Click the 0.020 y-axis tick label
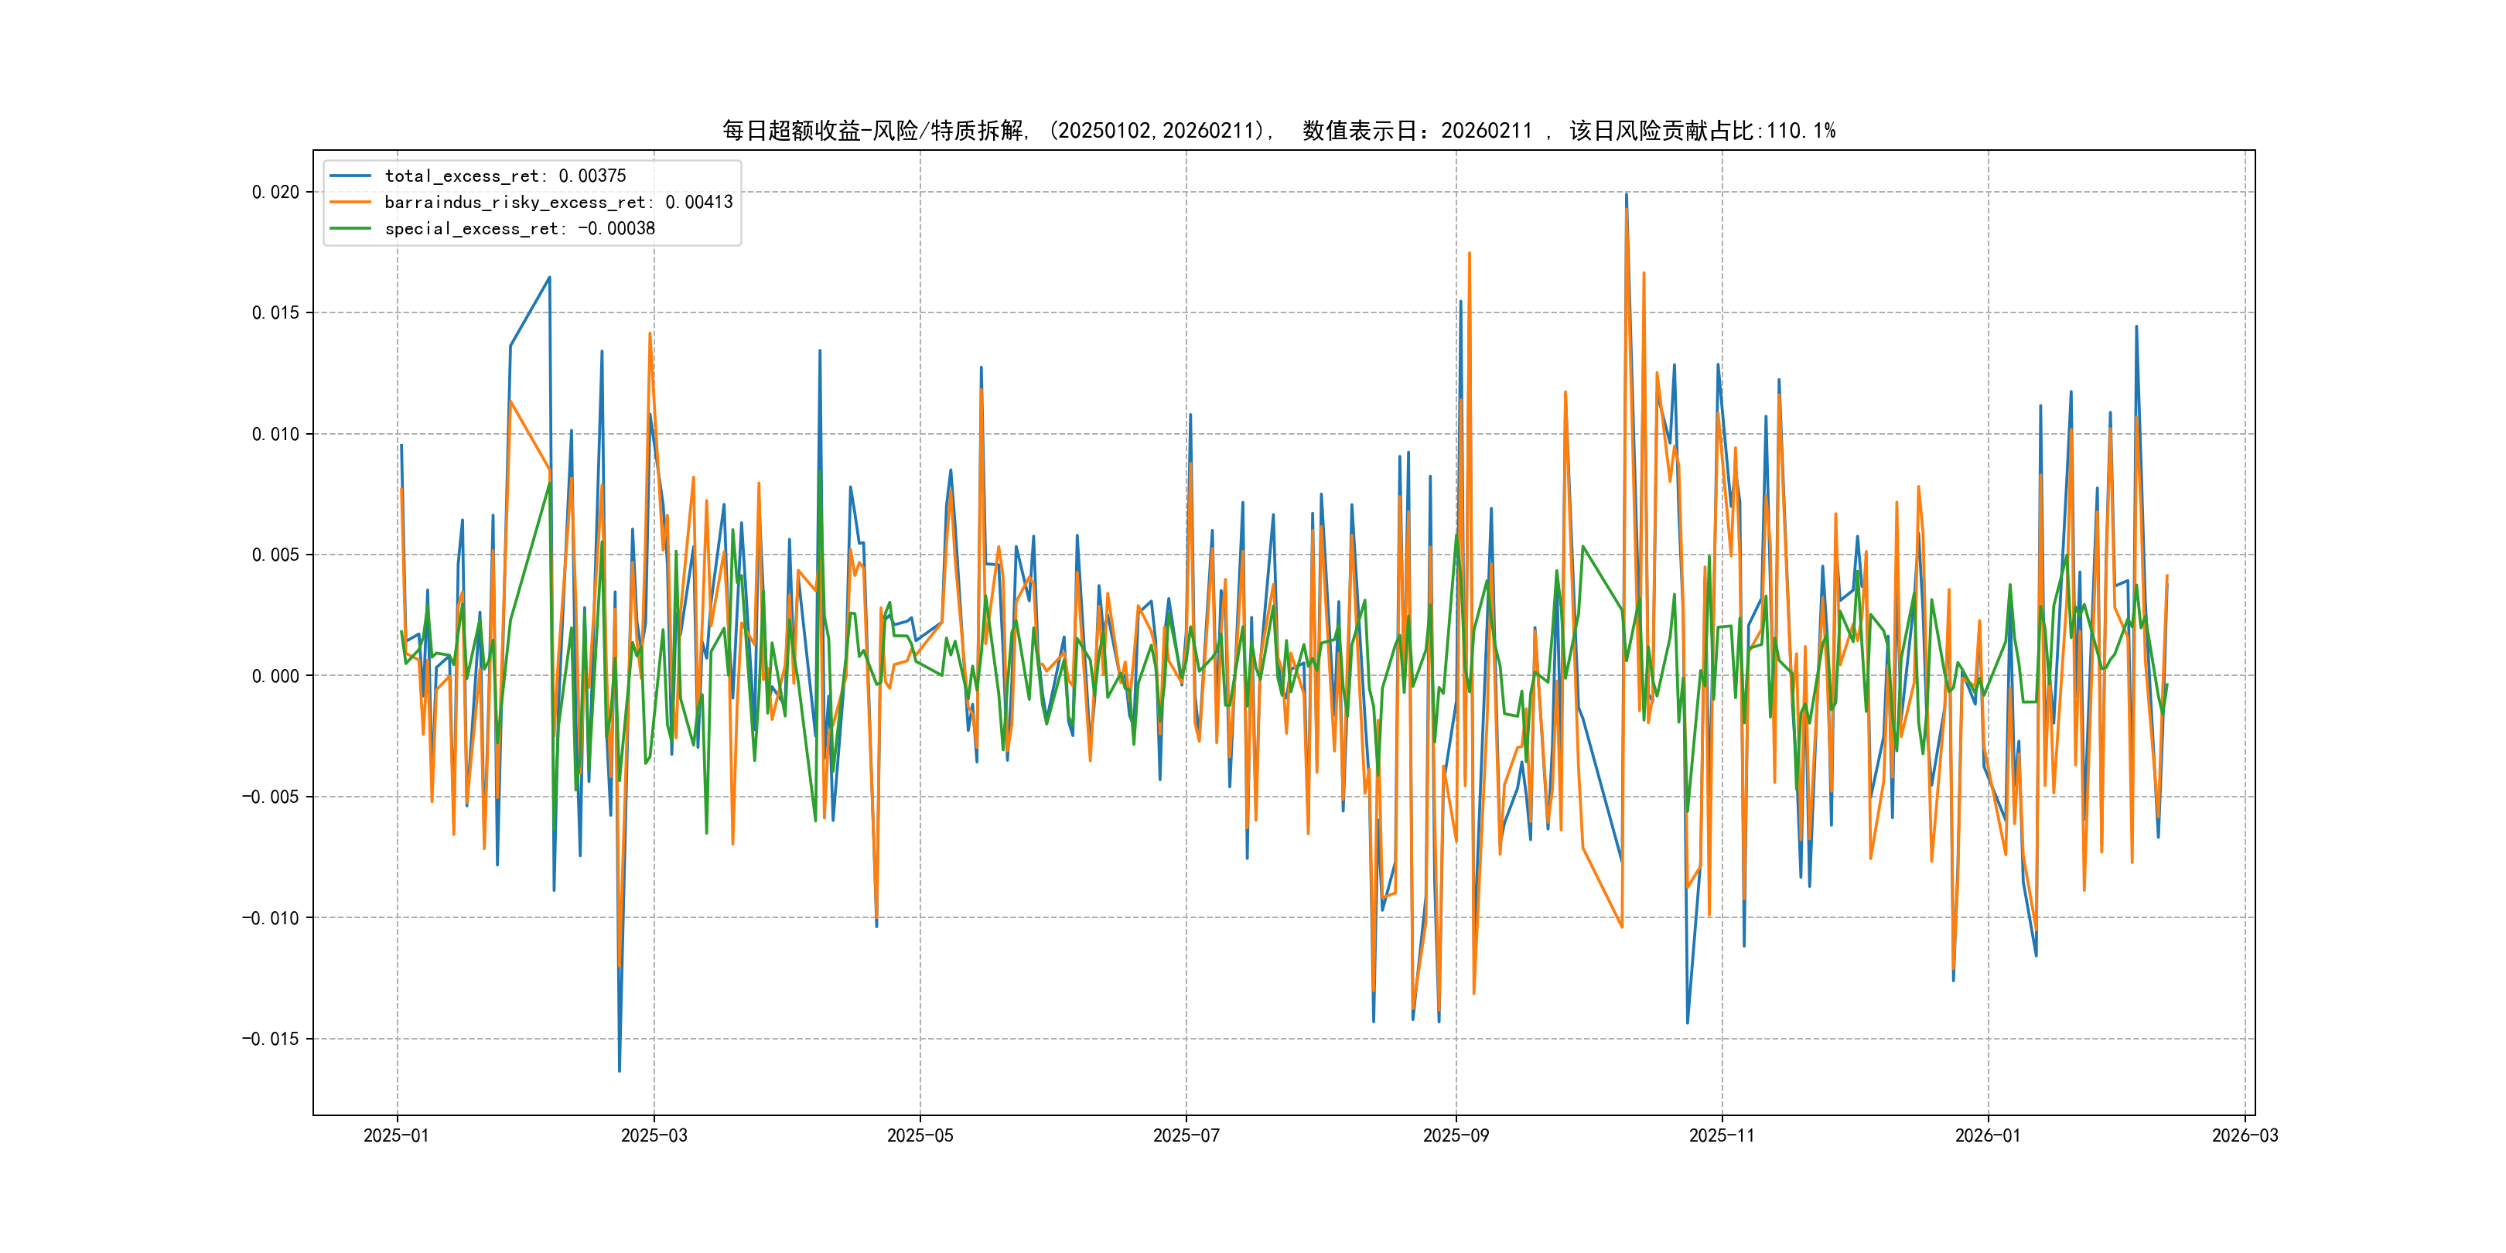Image resolution: width=2506 pixels, height=1253 pixels. tap(275, 192)
